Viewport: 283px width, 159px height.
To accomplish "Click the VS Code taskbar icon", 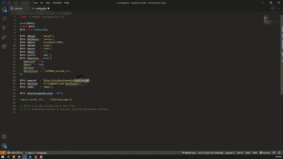I will [x=25, y=157].
